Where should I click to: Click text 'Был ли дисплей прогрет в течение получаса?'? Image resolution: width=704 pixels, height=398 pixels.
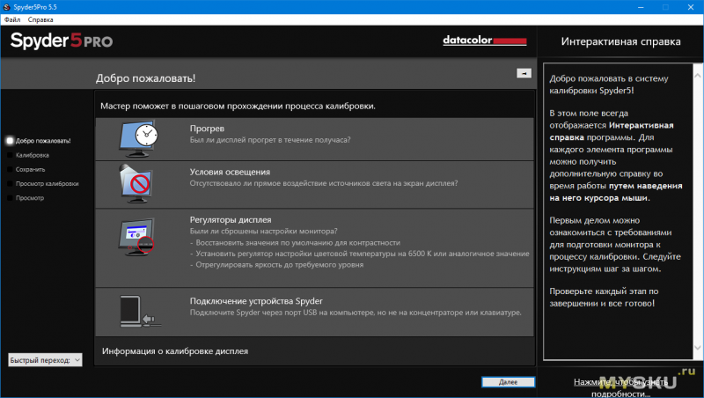(270, 140)
